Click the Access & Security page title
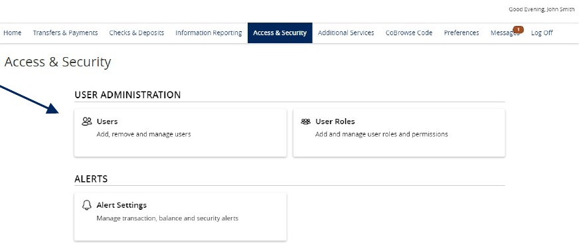The image size is (579, 243). (58, 62)
